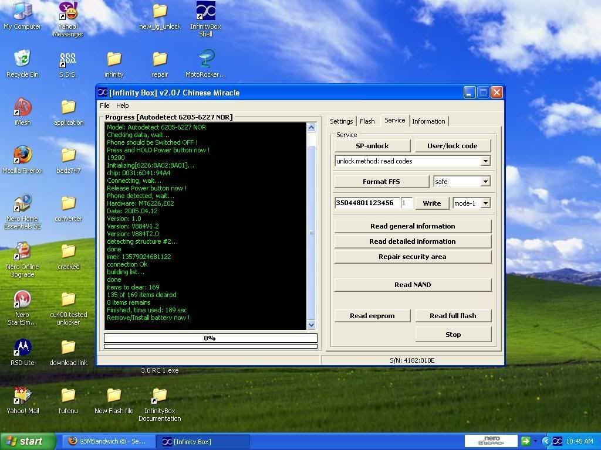Click the Nero Search taskbar box
This screenshot has height=450, width=601.
(x=491, y=441)
